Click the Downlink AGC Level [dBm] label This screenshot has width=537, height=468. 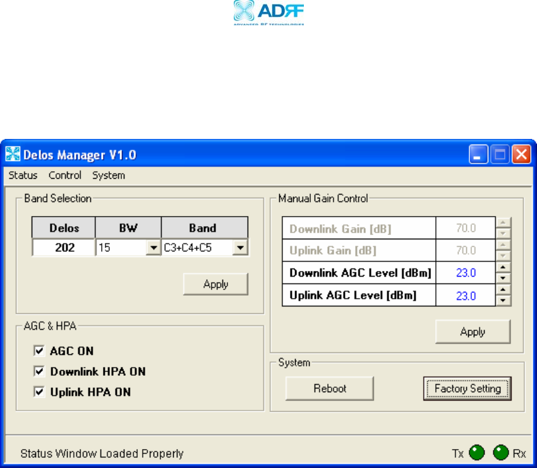360,273
